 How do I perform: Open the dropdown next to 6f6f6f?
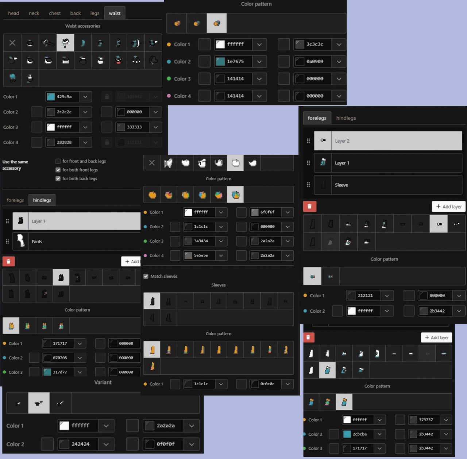point(288,212)
